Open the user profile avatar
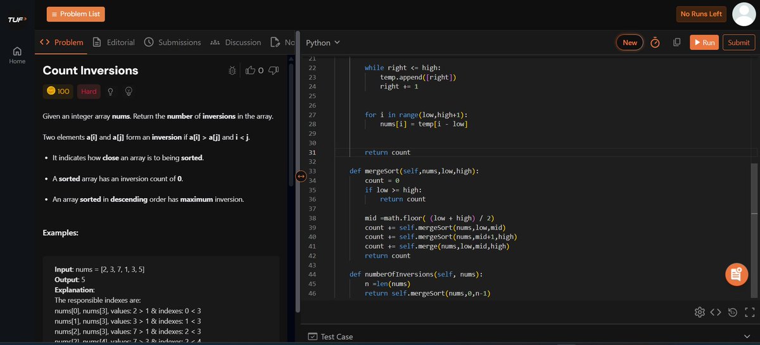 click(745, 14)
